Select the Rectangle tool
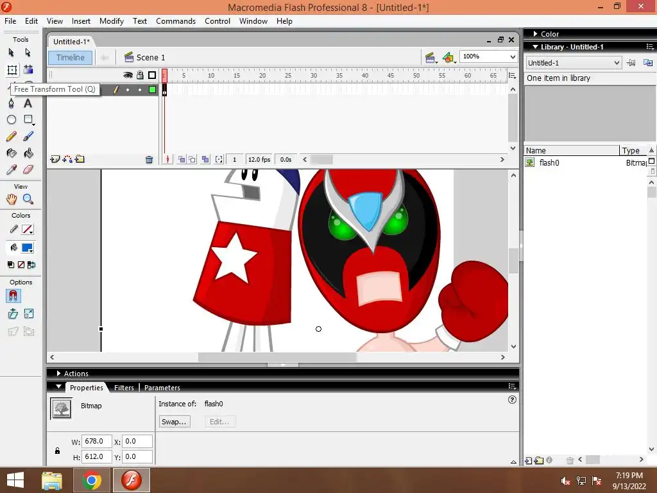Image resolution: width=657 pixels, height=493 pixels. click(x=28, y=120)
